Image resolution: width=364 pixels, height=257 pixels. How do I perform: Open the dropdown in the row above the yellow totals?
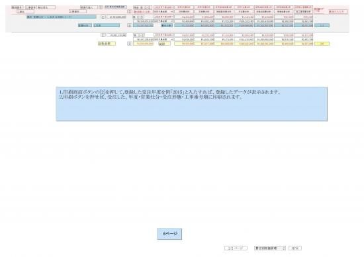pos(164,40)
